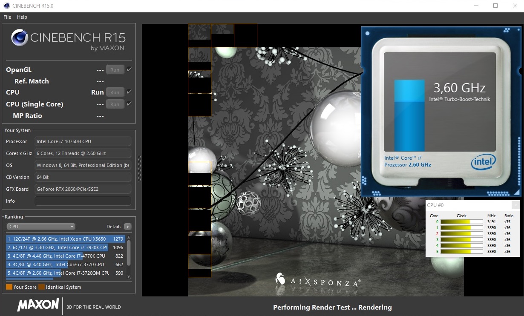
Task: Minimize the Cinebench window
Action: click(x=476, y=6)
